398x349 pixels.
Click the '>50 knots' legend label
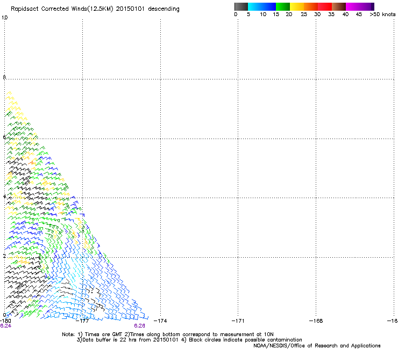[x=382, y=14]
